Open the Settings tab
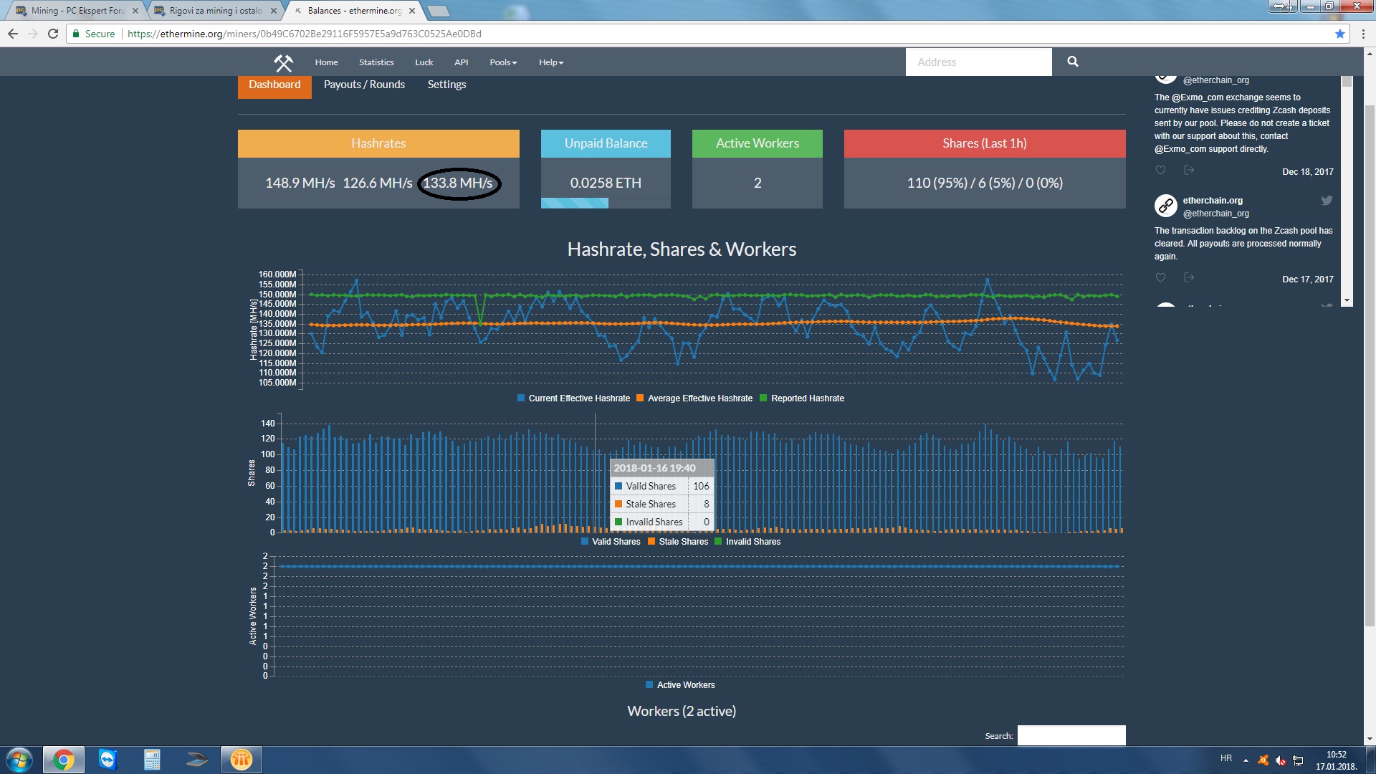The width and height of the screenshot is (1376, 774). point(446,85)
